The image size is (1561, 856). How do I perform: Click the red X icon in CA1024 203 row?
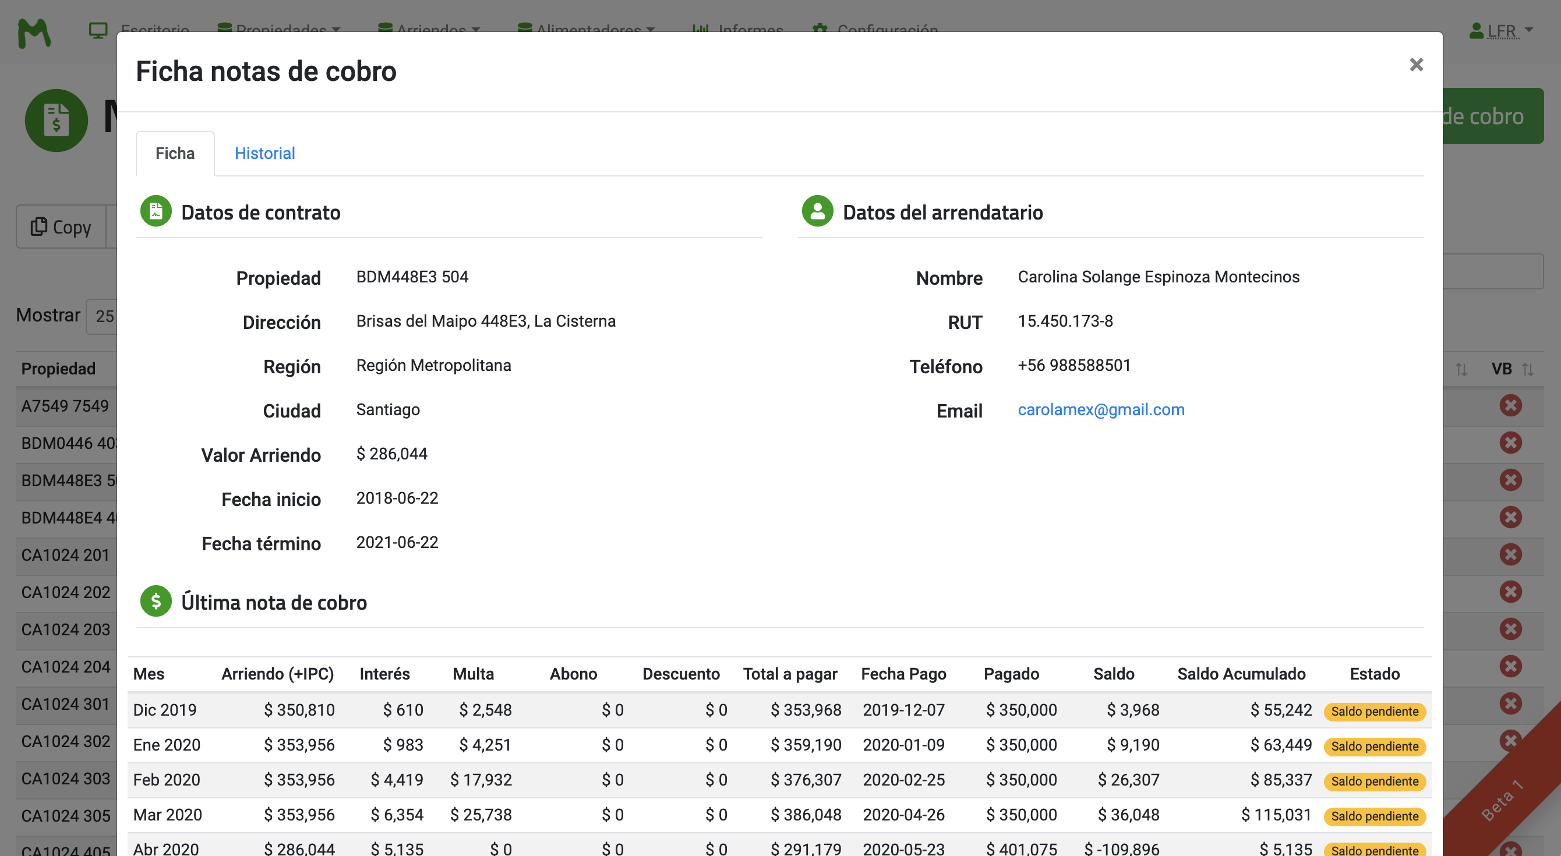[1511, 629]
